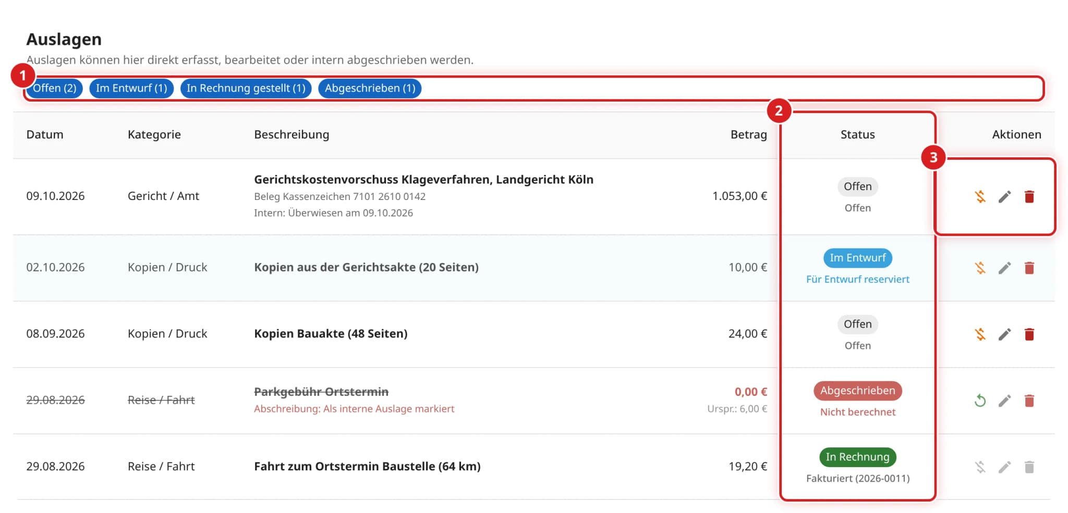Edit the Kopien aus der Gerichtsakte entry
Image resolution: width=1068 pixels, height=513 pixels.
click(1005, 268)
